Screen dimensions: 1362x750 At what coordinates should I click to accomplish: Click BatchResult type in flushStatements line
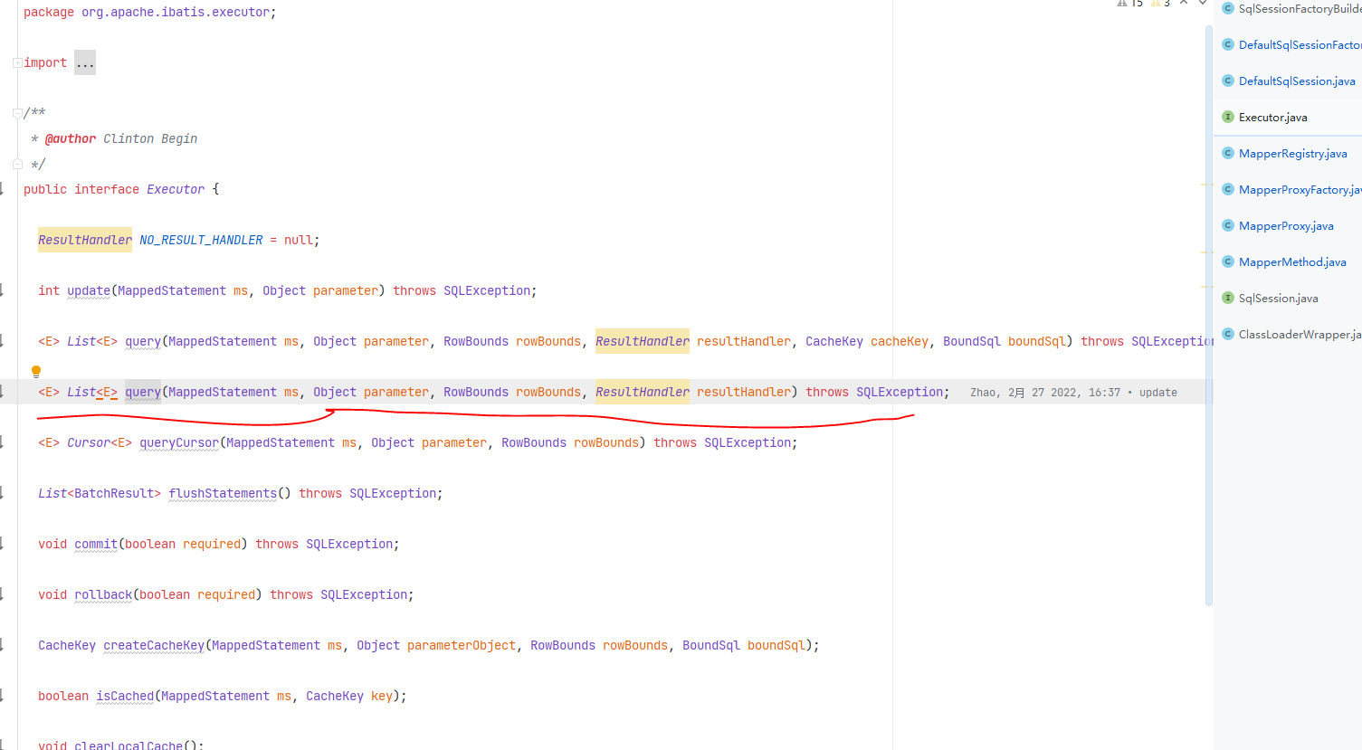114,493
